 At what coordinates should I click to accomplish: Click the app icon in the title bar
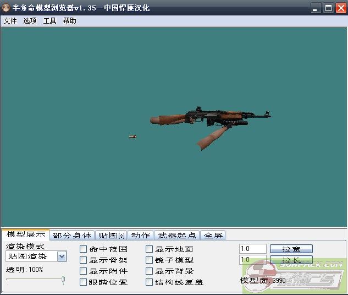click(7, 8)
